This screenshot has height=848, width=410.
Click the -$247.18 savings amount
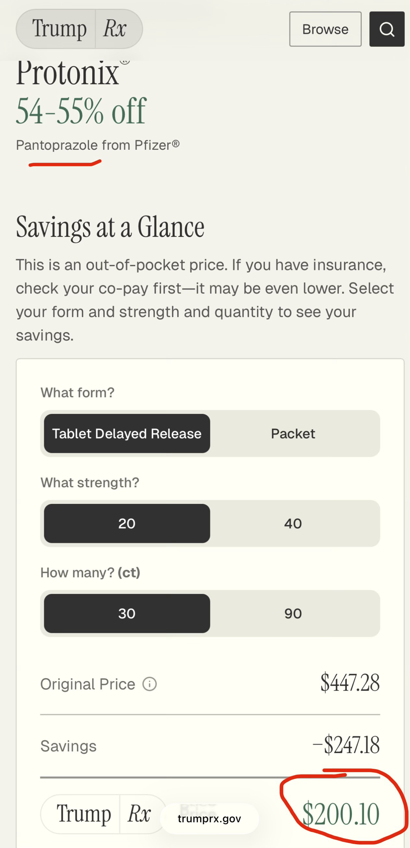346,745
